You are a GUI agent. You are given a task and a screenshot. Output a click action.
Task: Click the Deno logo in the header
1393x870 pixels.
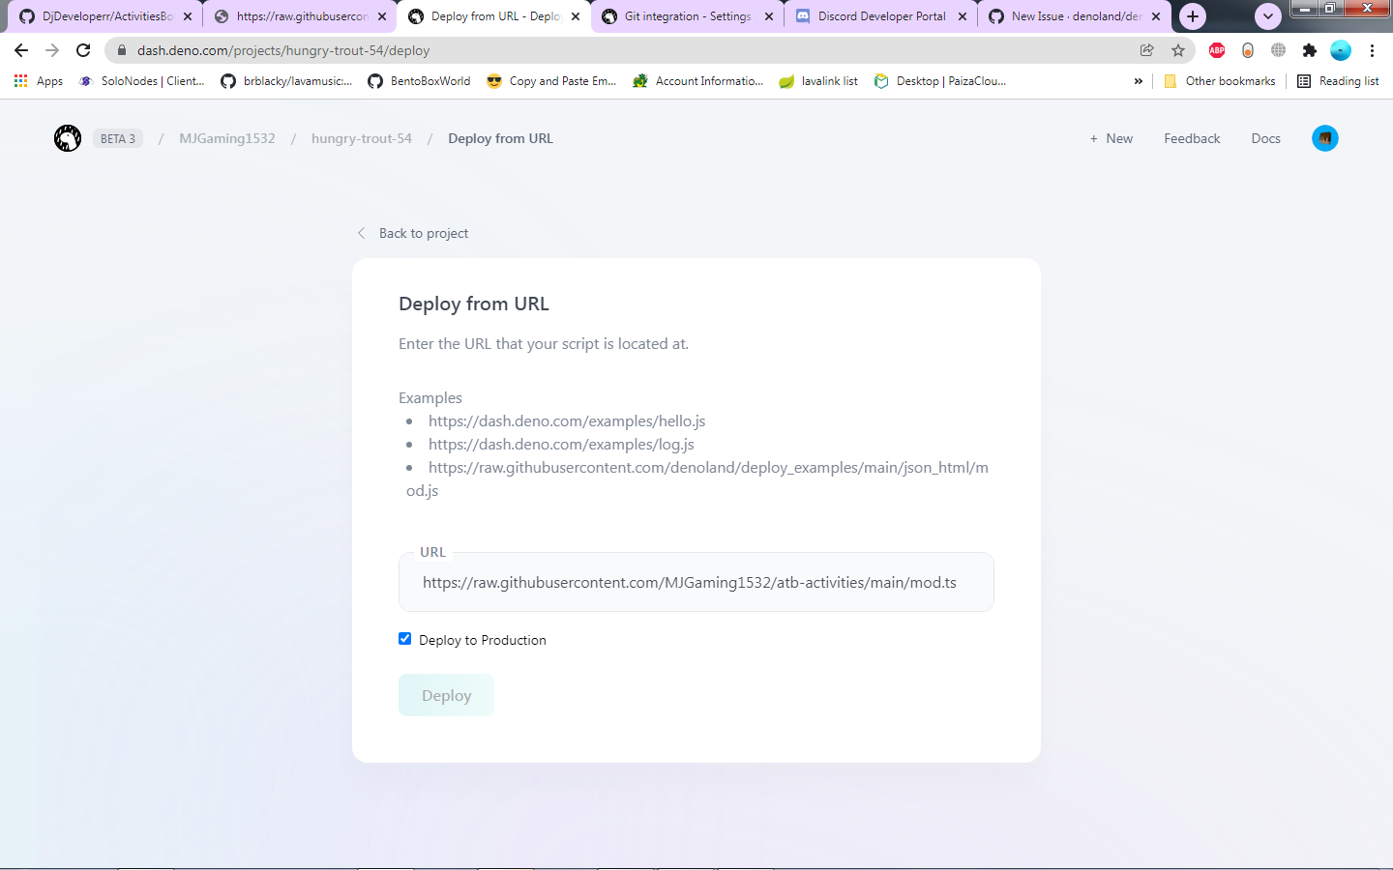pos(68,137)
